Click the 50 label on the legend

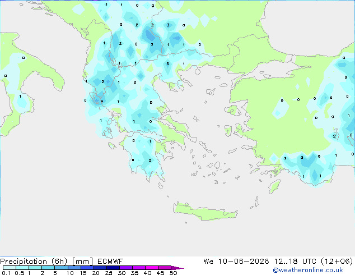point(173,273)
